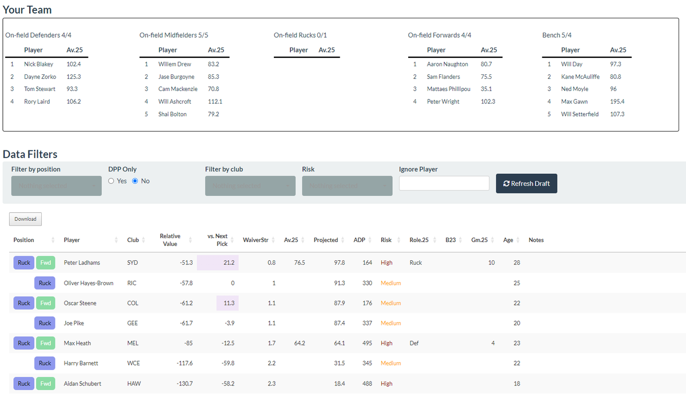Sort table by Position column
686x397 pixels.
tap(34, 240)
